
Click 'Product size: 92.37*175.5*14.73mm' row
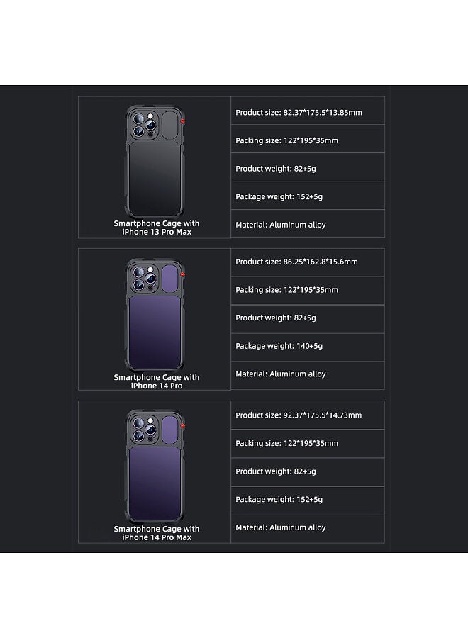308,415
